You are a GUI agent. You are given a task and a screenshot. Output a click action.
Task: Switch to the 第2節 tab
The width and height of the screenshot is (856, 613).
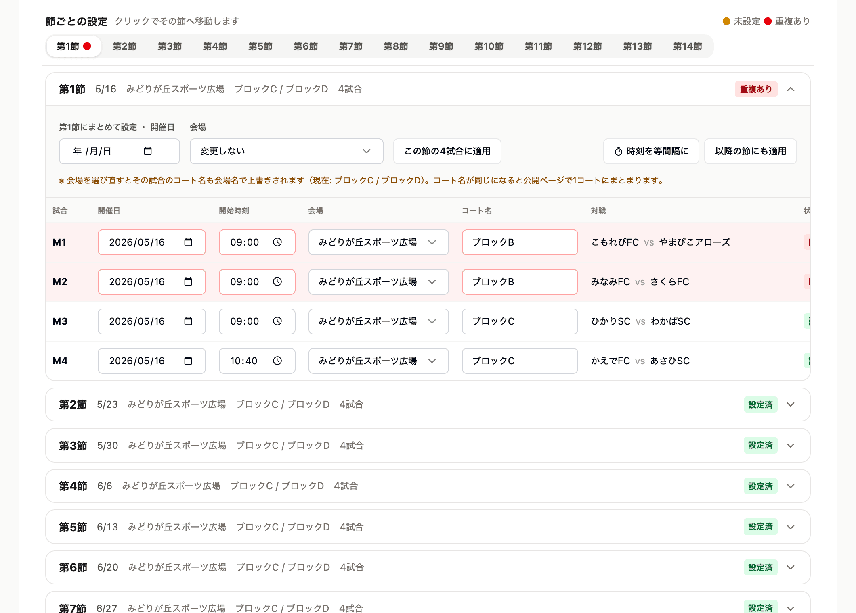coord(124,46)
